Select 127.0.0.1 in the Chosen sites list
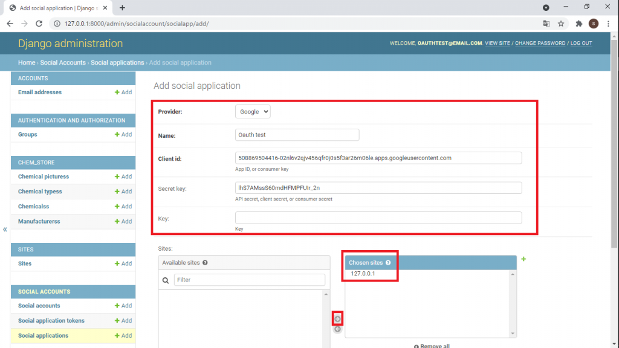Image resolution: width=619 pixels, height=348 pixels. (x=363, y=274)
